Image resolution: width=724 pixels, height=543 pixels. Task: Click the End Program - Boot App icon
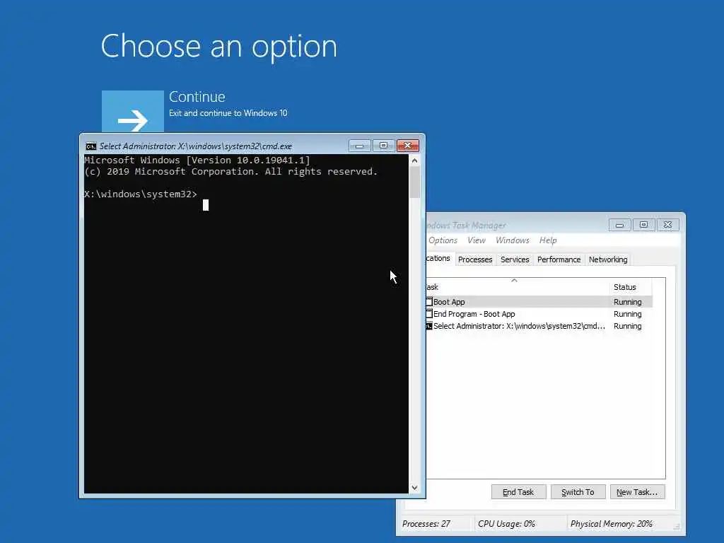[x=429, y=314]
